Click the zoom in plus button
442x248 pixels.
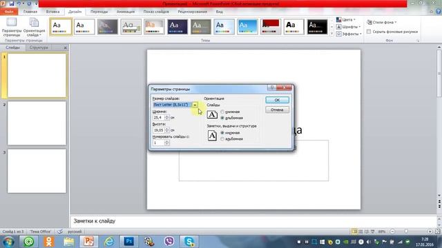[430, 231]
